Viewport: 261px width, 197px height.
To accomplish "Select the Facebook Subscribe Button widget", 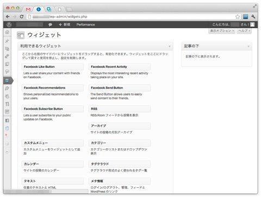I will click(52, 109).
